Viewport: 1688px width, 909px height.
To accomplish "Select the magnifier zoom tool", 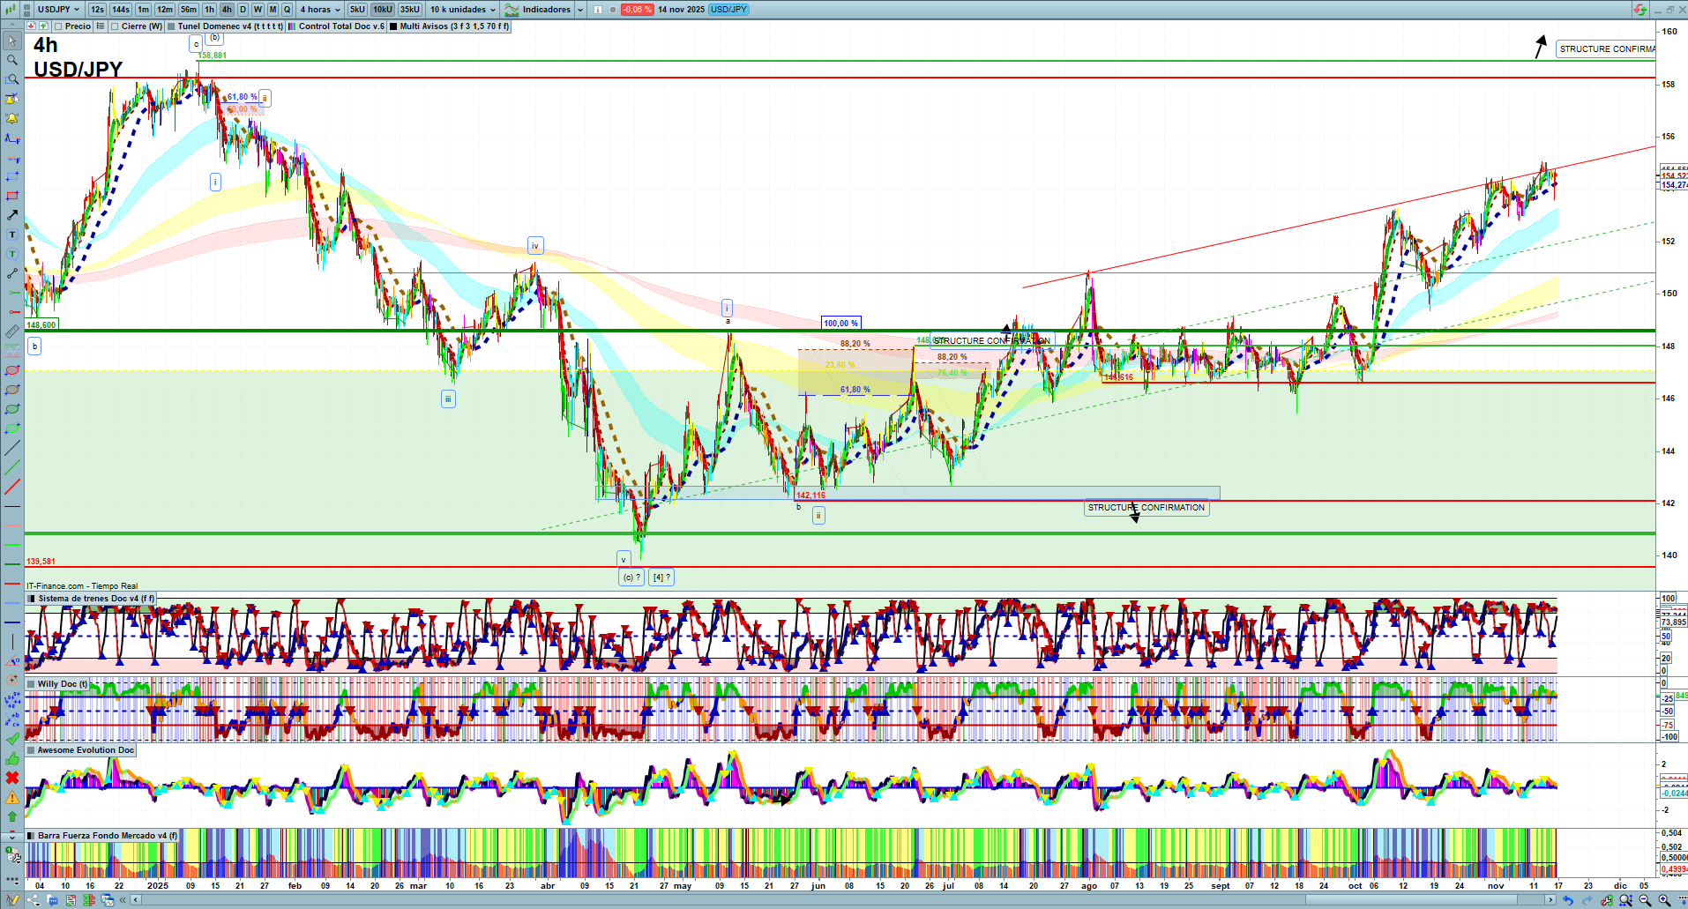I will coord(11,60).
